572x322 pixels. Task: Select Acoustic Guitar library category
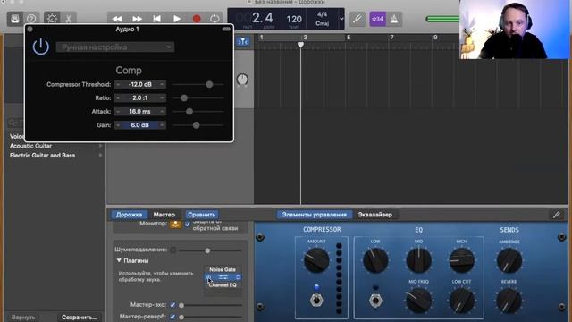(30, 146)
